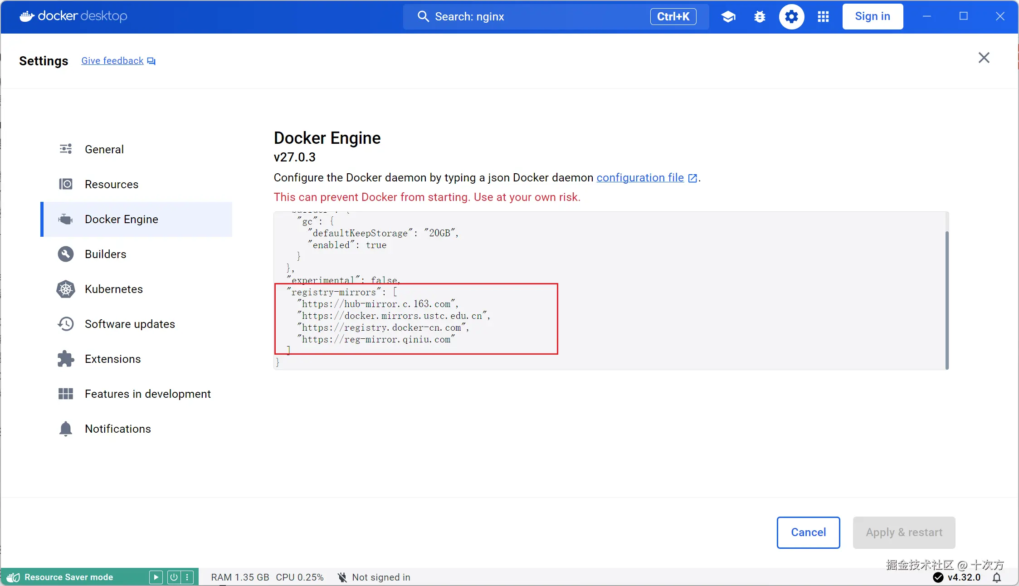The height and width of the screenshot is (586, 1019).
Task: Click the v27.0.3 engine version text
Action: pos(295,157)
